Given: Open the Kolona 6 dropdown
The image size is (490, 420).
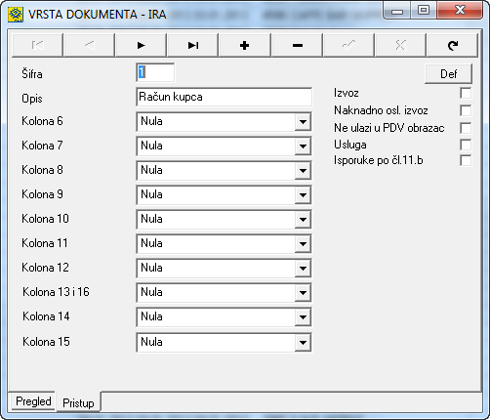Looking at the screenshot, I should (x=303, y=122).
